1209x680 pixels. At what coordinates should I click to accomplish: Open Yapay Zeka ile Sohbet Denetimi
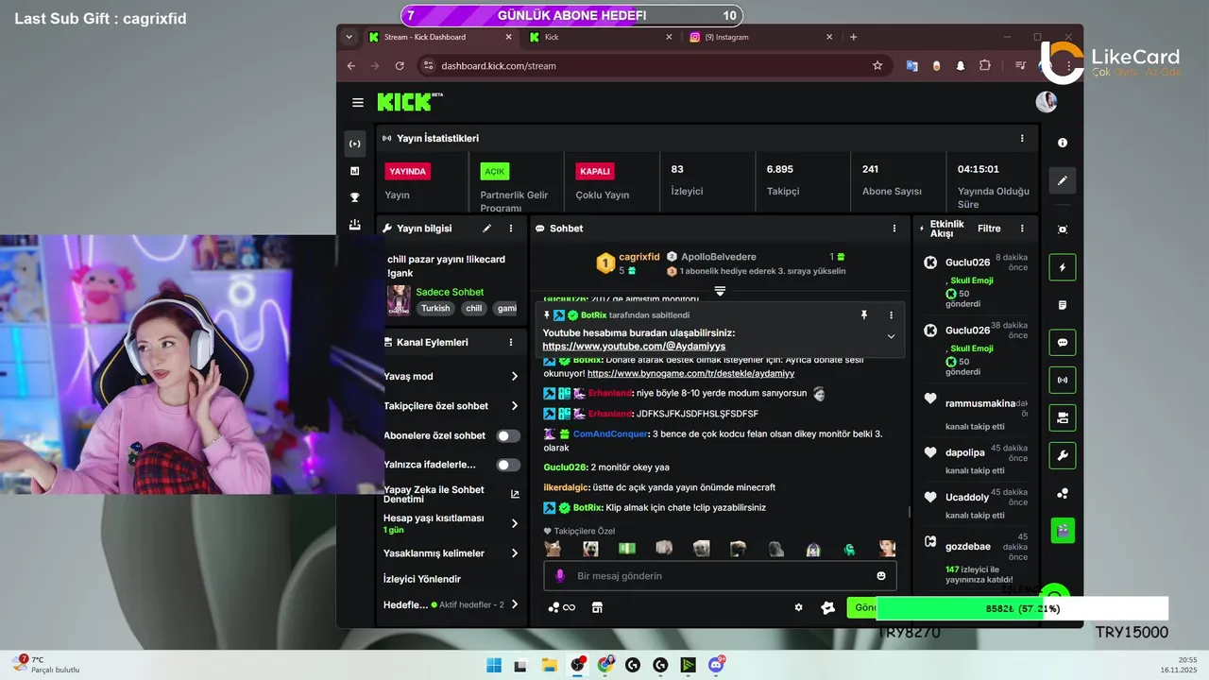451,494
